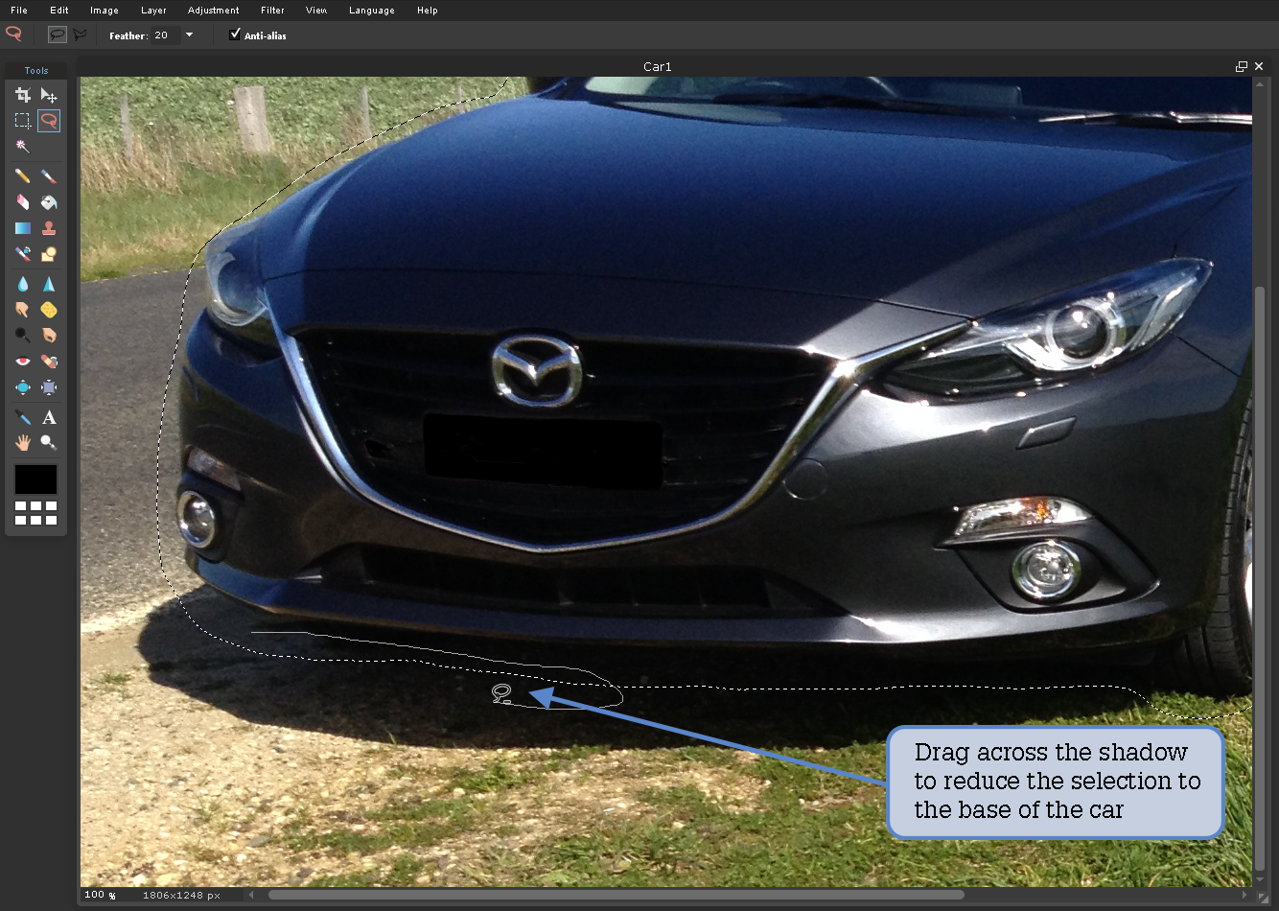Select the Color Replace tool
This screenshot has width=1279, height=911.
pyautogui.click(x=23, y=254)
